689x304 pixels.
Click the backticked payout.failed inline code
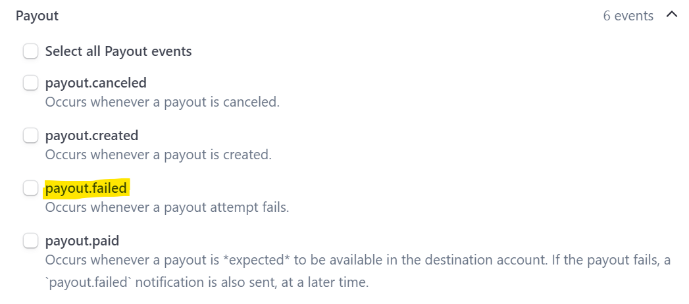tap(88, 282)
